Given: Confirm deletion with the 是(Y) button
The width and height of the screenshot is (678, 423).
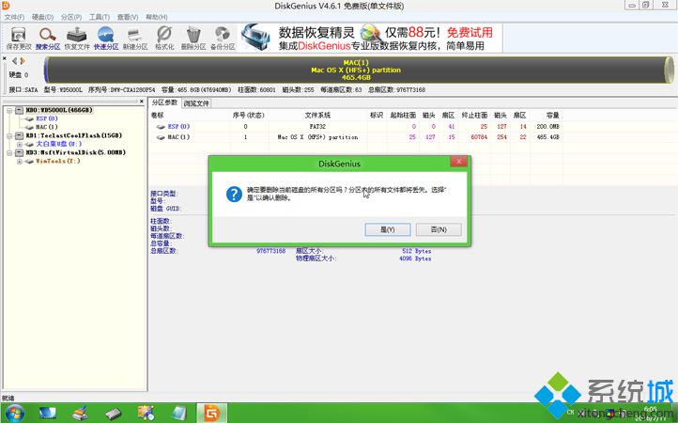Looking at the screenshot, I should click(388, 229).
